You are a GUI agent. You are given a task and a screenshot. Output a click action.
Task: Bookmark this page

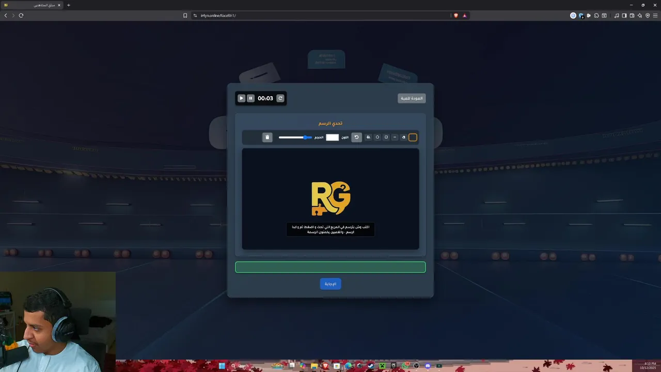(x=185, y=16)
